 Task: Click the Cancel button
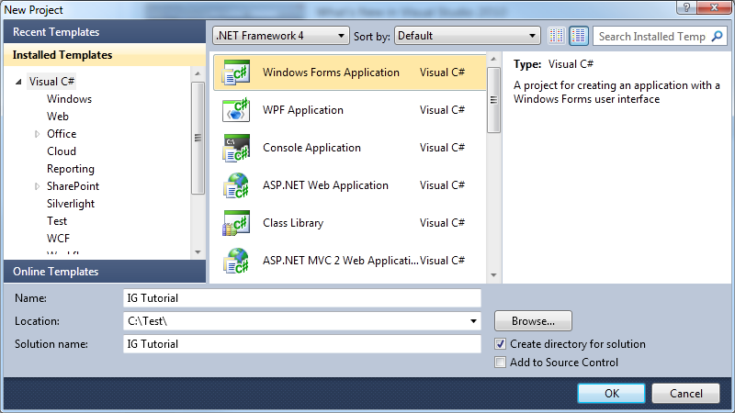[685, 394]
